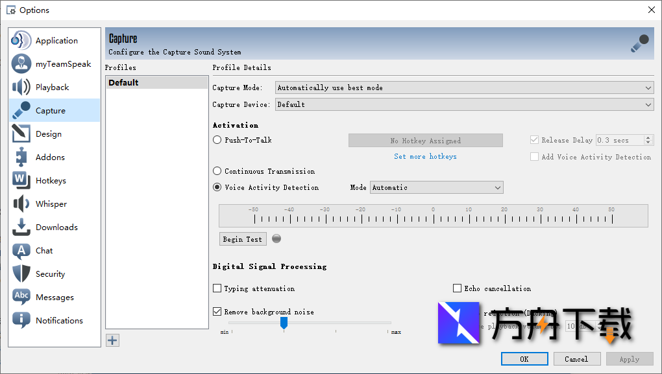This screenshot has height=374, width=662.
Task: Click the Notifications info icon
Action: point(21,320)
